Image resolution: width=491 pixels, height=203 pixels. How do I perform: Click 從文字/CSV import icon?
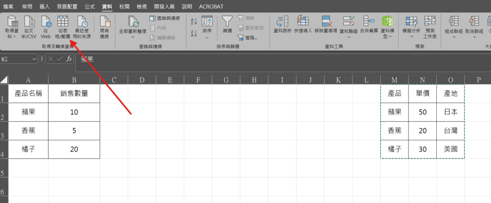pos(29,23)
